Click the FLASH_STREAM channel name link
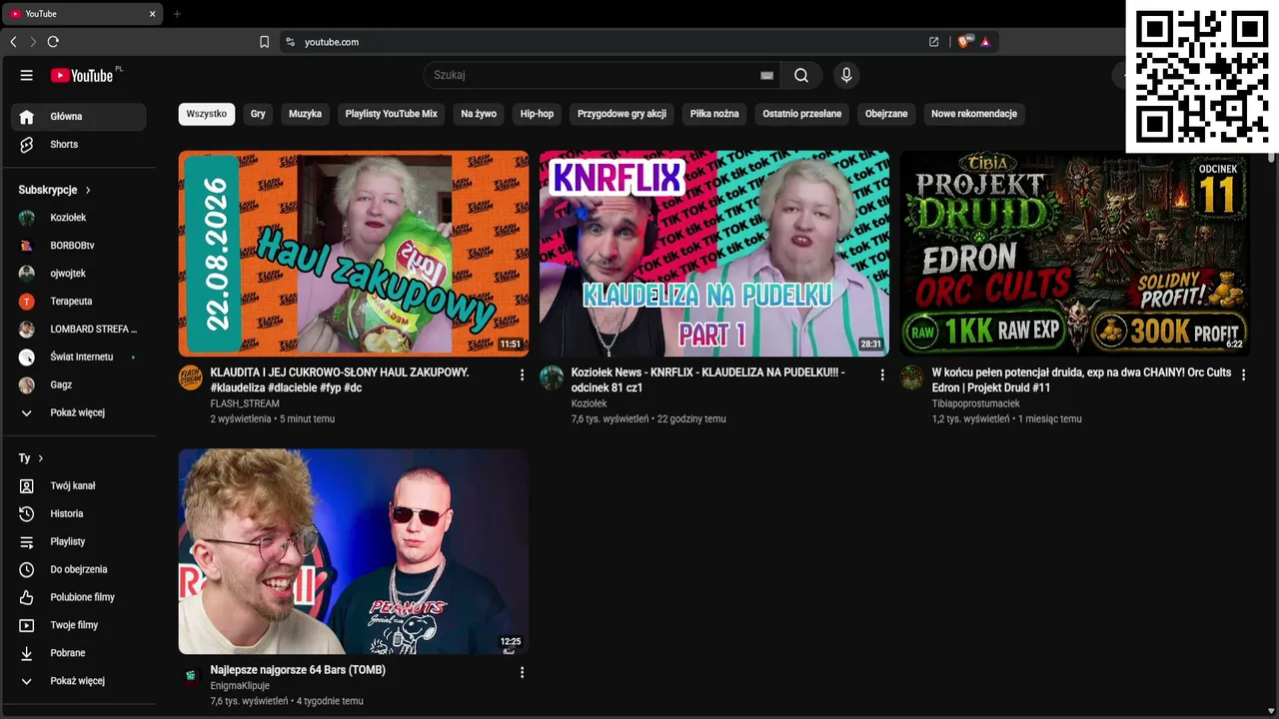 (x=245, y=403)
